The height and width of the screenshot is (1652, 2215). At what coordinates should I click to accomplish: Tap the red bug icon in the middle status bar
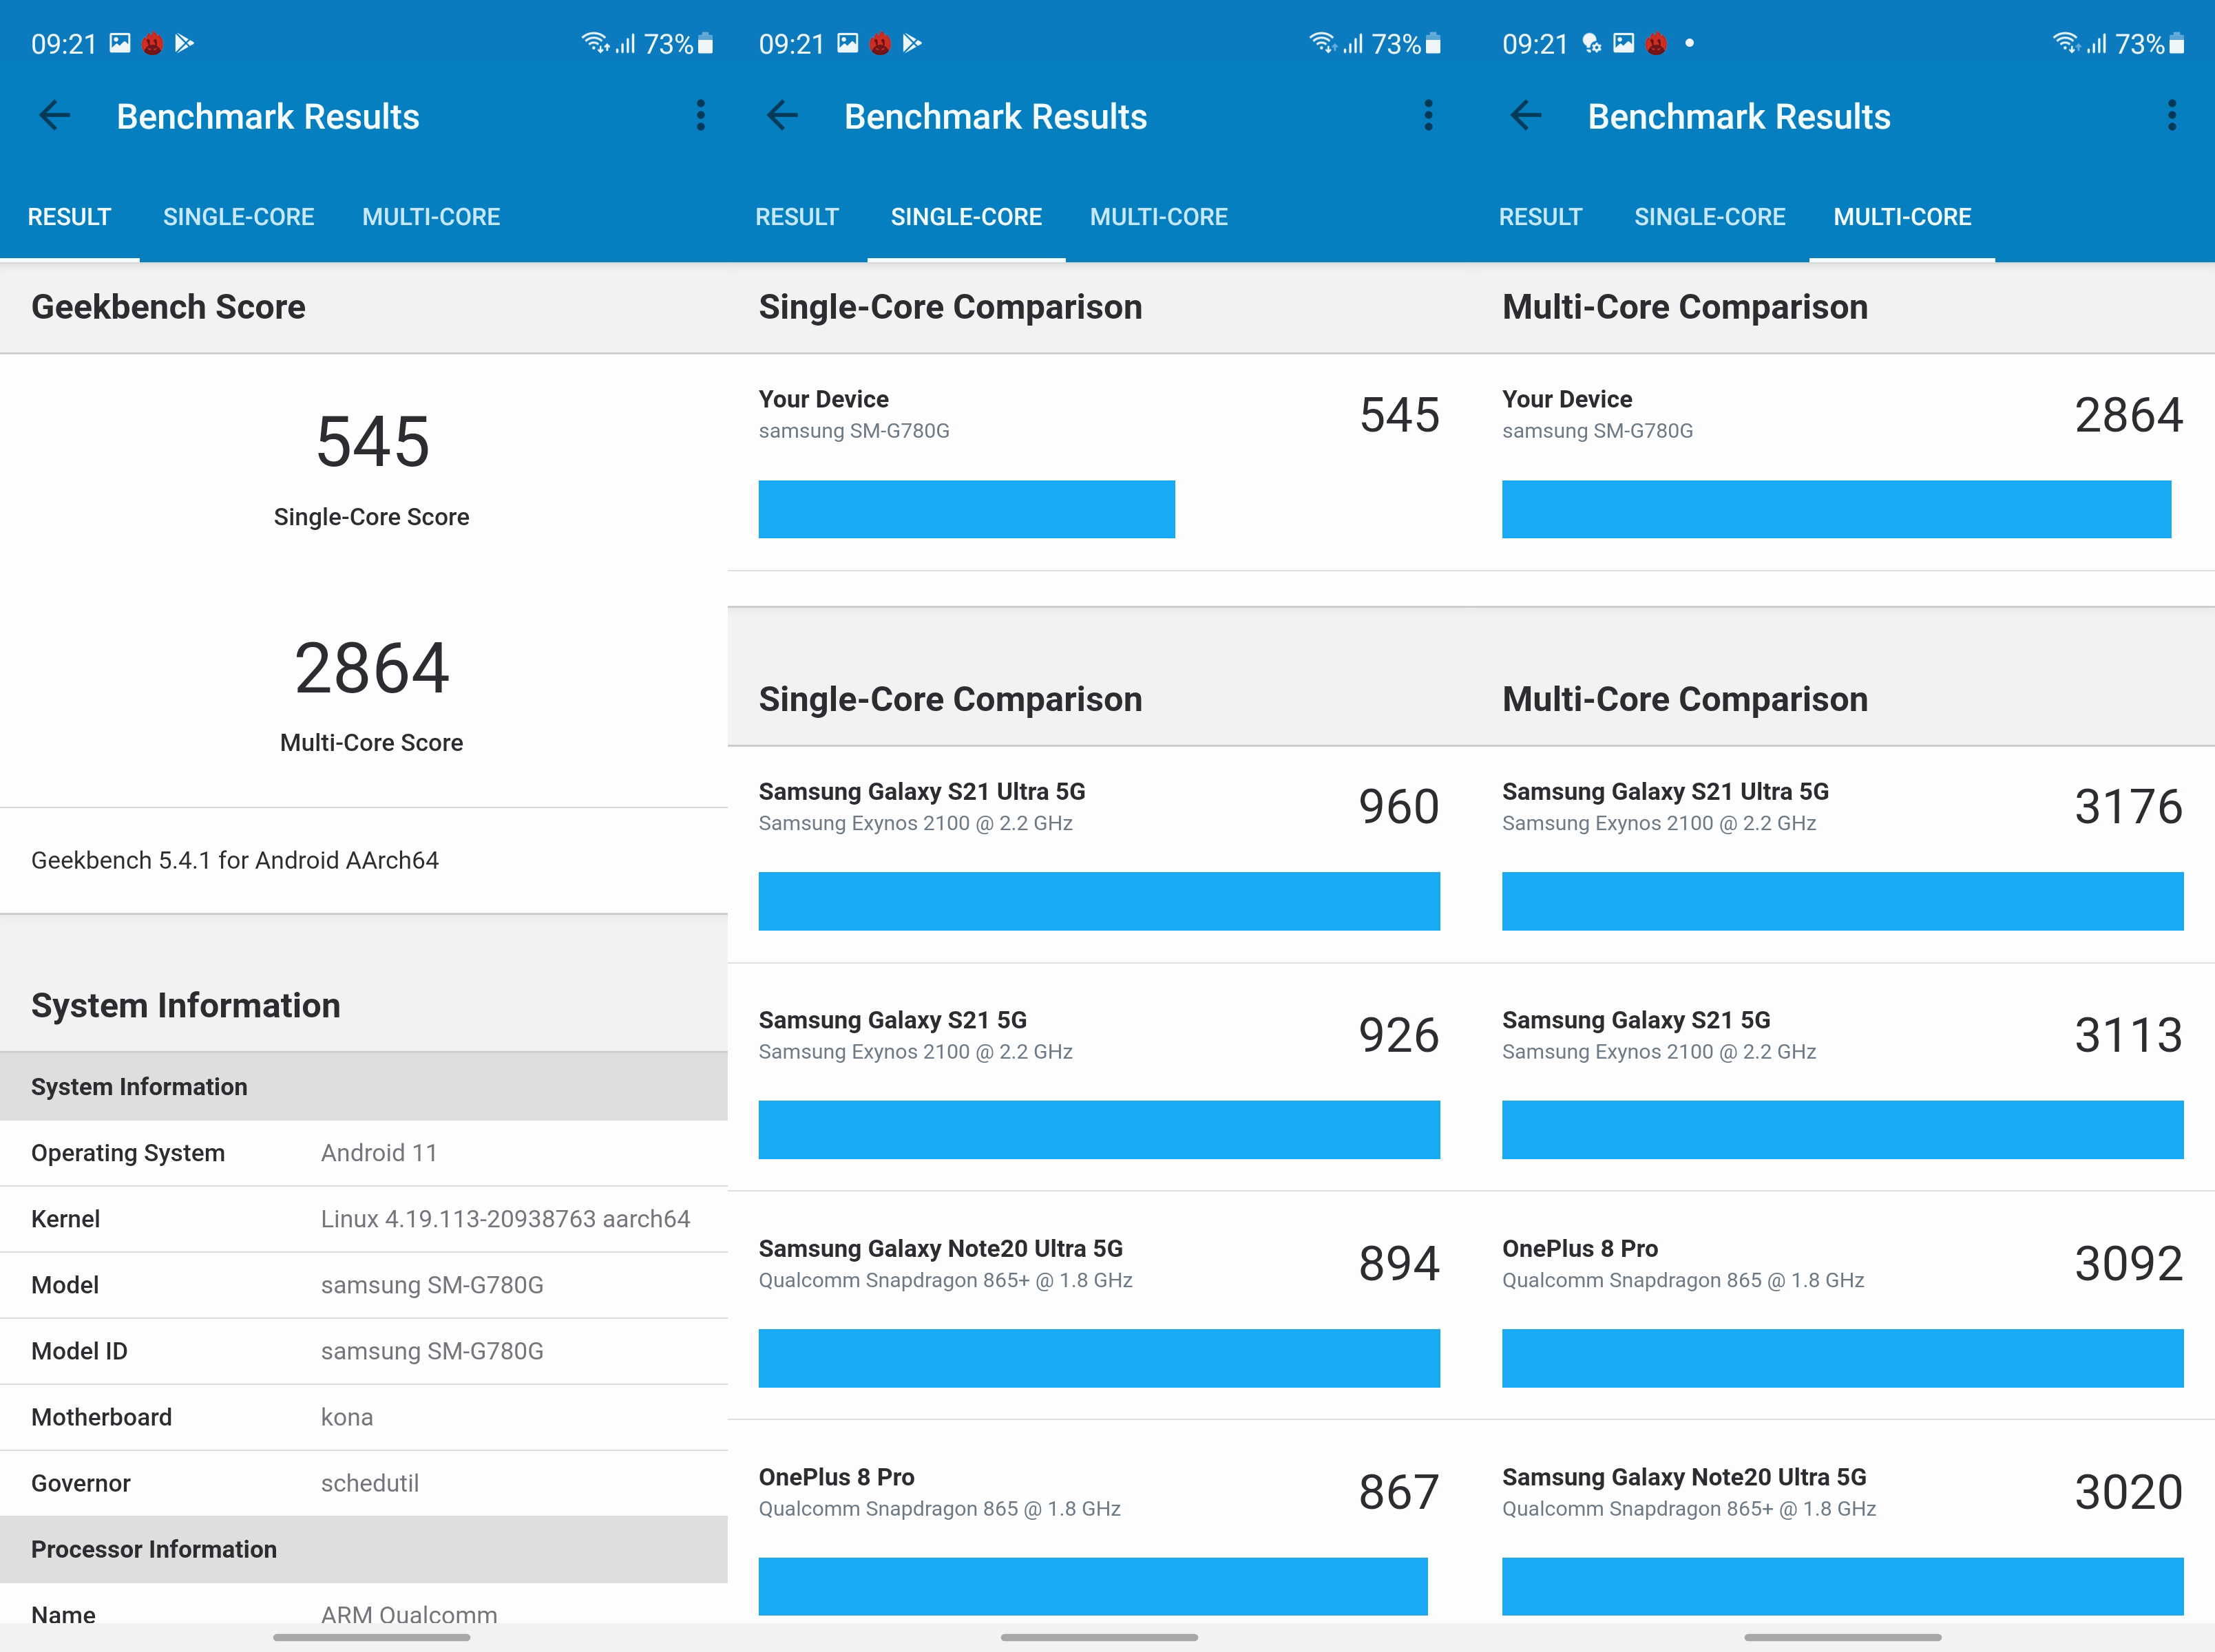click(880, 44)
